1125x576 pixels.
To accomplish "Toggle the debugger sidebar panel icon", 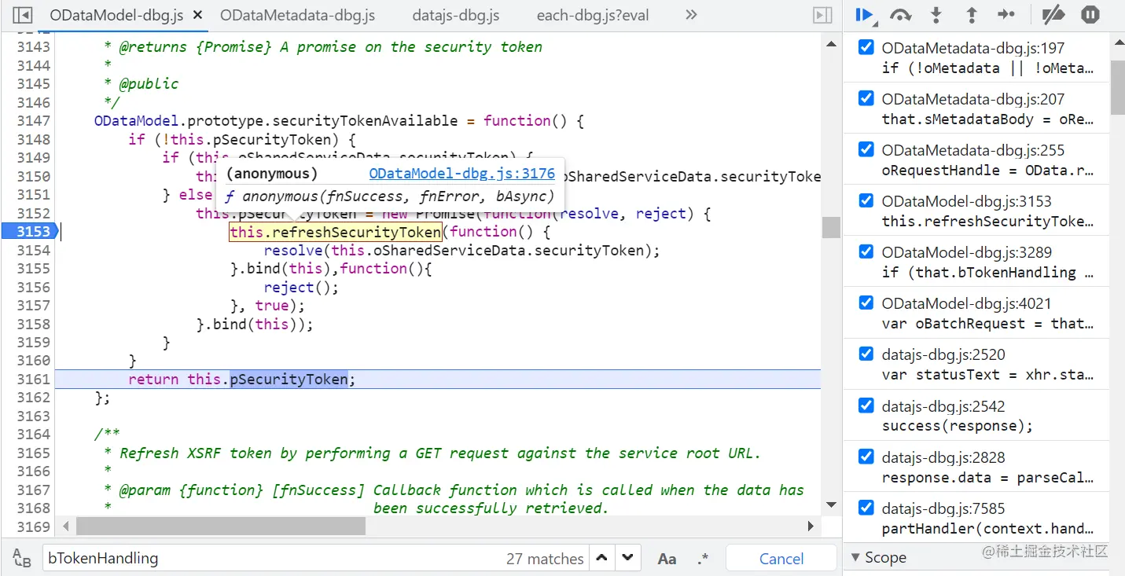I will 822,15.
